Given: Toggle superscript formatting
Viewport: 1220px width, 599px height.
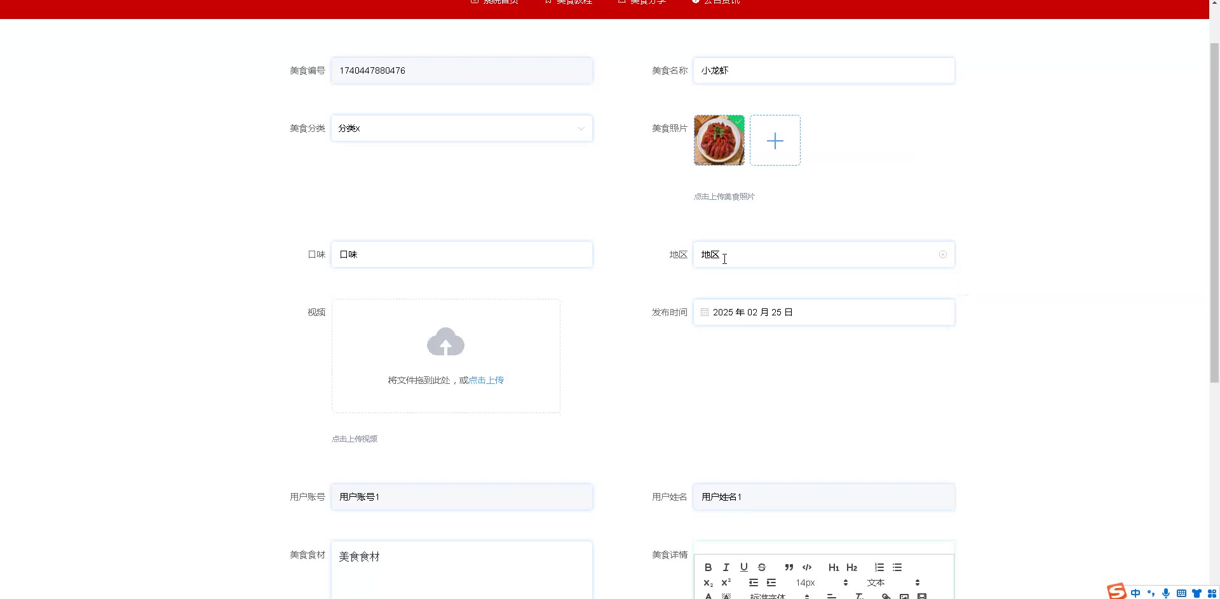Looking at the screenshot, I should 726,583.
